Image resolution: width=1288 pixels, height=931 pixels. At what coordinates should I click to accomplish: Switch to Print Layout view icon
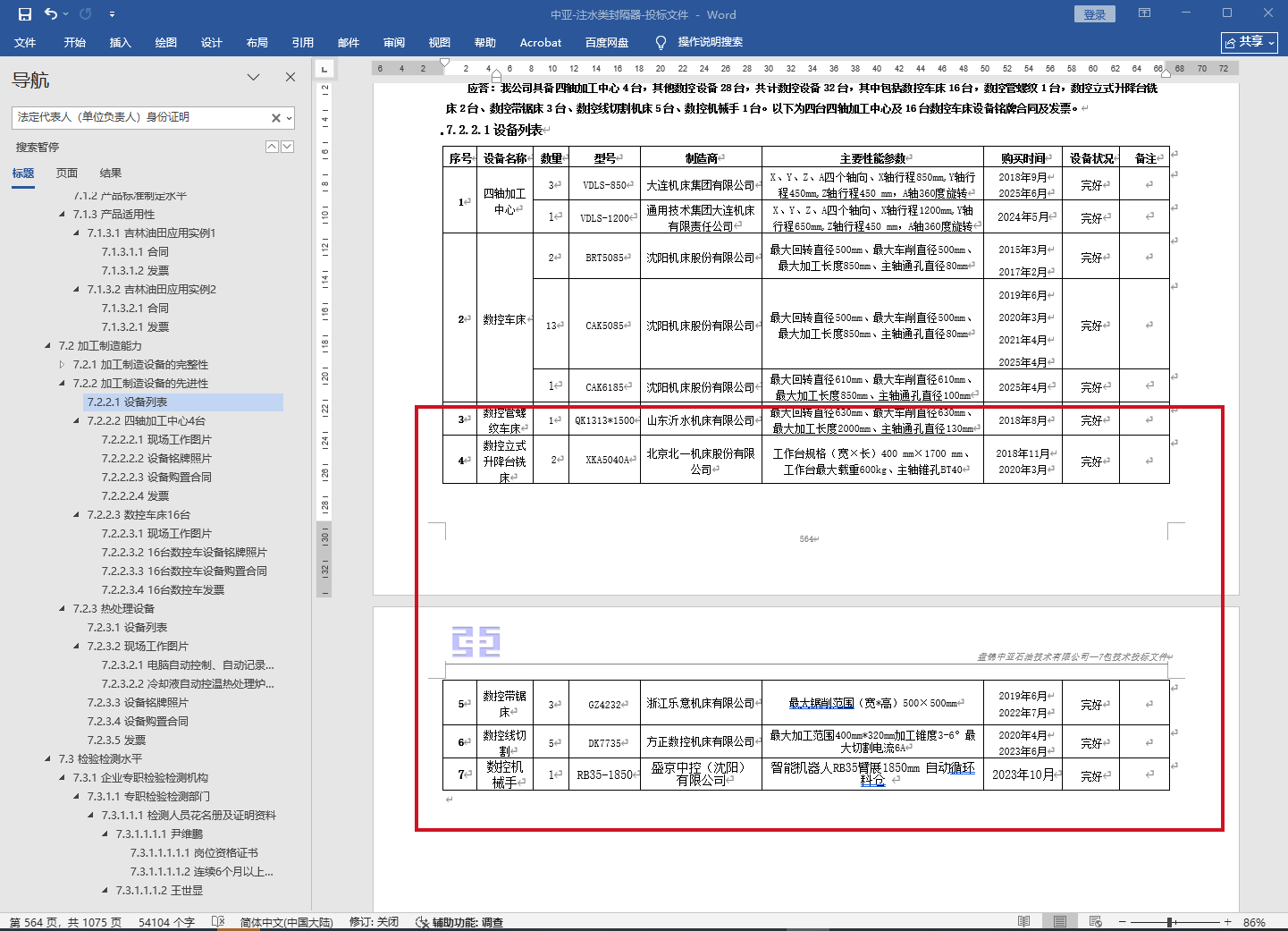[x=1060, y=922]
